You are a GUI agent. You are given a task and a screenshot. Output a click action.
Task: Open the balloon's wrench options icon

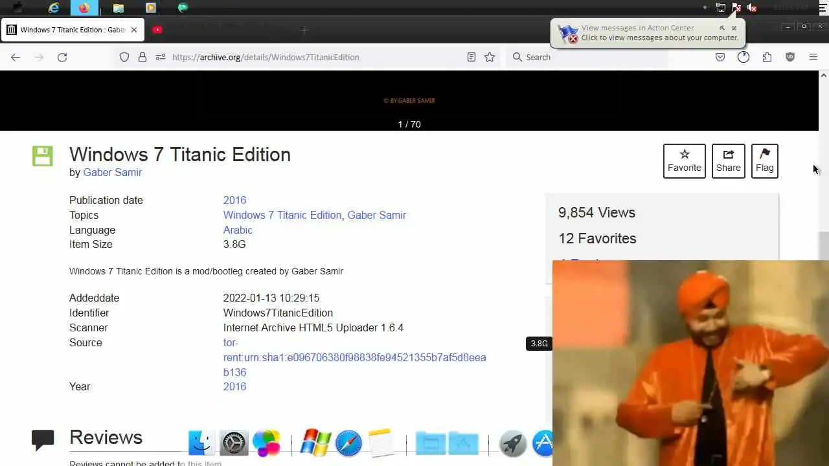(722, 28)
